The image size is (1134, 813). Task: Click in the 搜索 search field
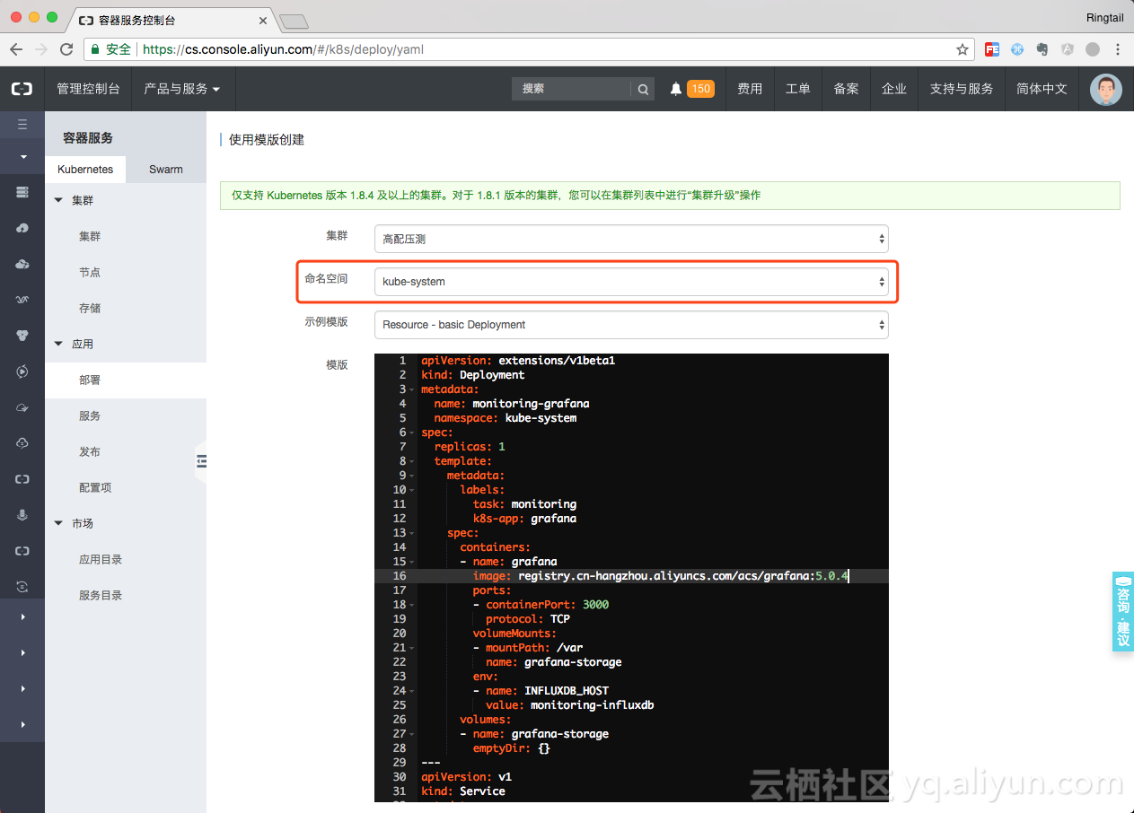[x=571, y=89]
